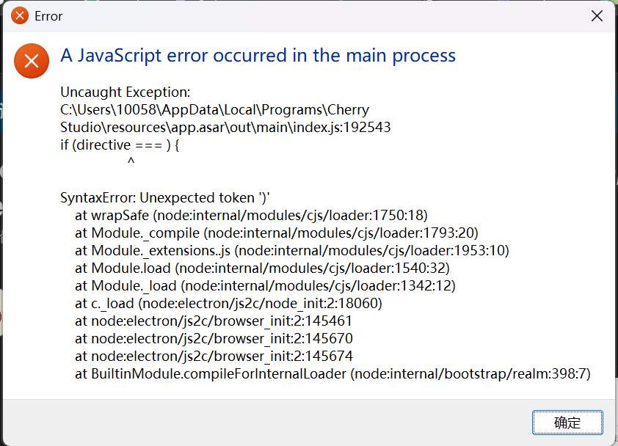The width and height of the screenshot is (618, 446).
Task: Click the browser_init:2:145461 stack line
Action: pyautogui.click(x=214, y=321)
